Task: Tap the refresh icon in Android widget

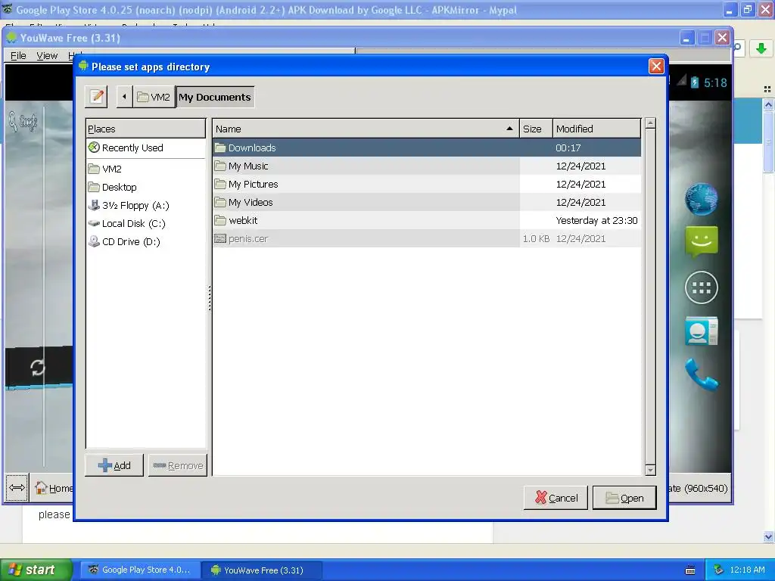Action: point(38,367)
